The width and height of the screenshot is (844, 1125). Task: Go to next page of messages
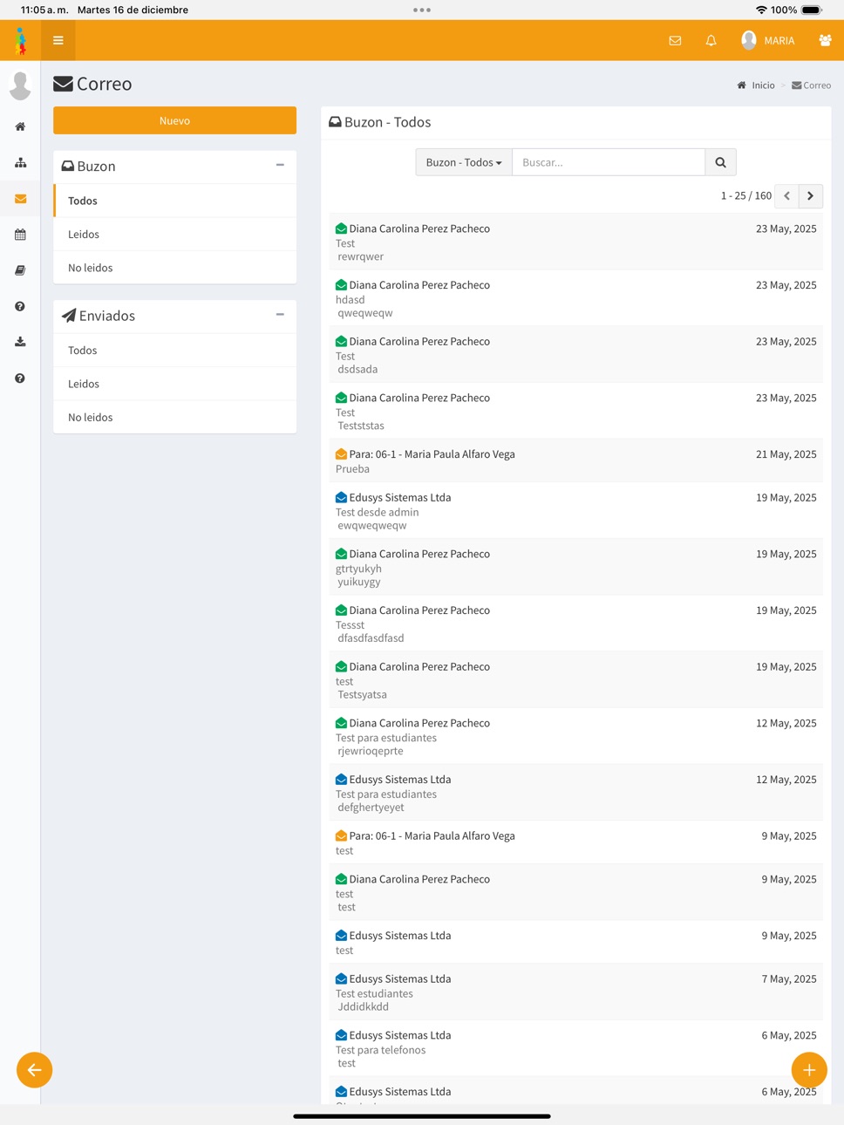(x=811, y=196)
